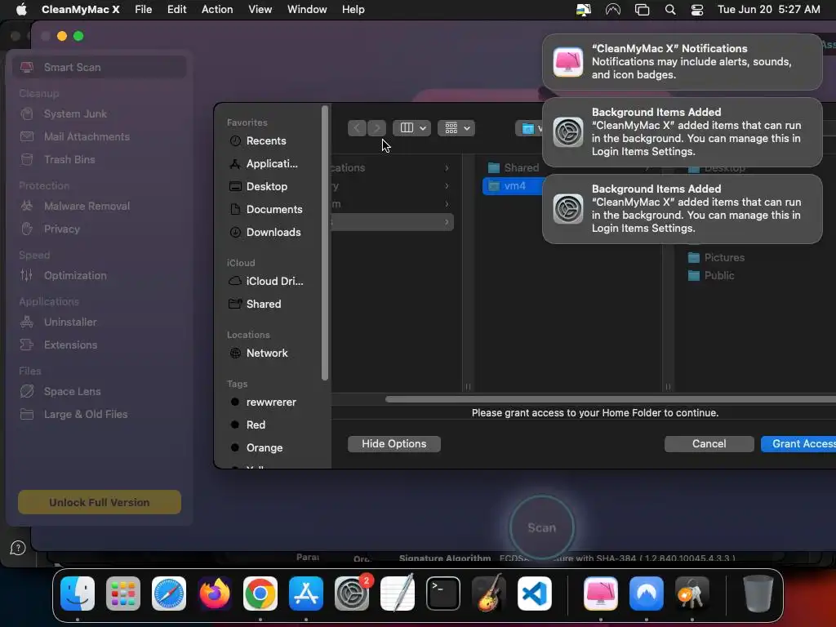
Task: Select Trash Bins module
Action: (69, 159)
